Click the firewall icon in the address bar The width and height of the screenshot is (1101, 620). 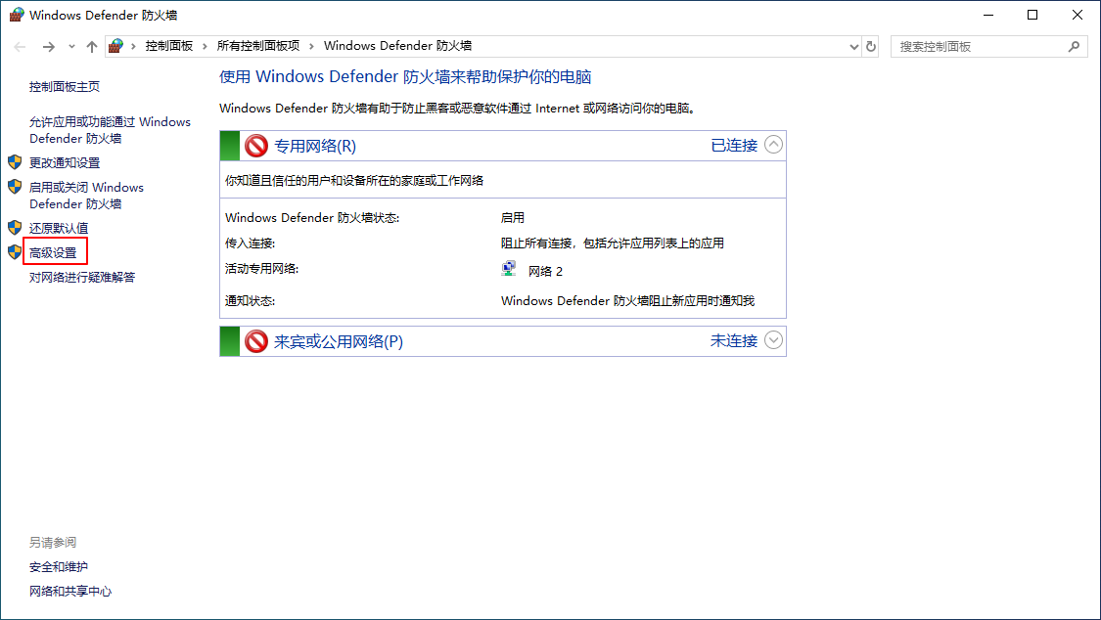pyautogui.click(x=116, y=46)
